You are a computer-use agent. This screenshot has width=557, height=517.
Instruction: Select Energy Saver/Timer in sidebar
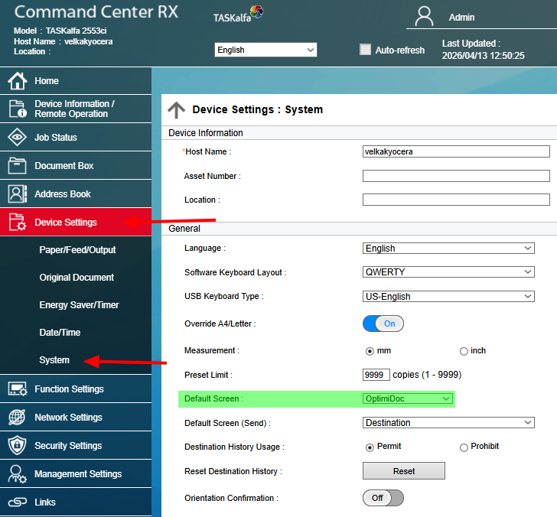pos(79,305)
